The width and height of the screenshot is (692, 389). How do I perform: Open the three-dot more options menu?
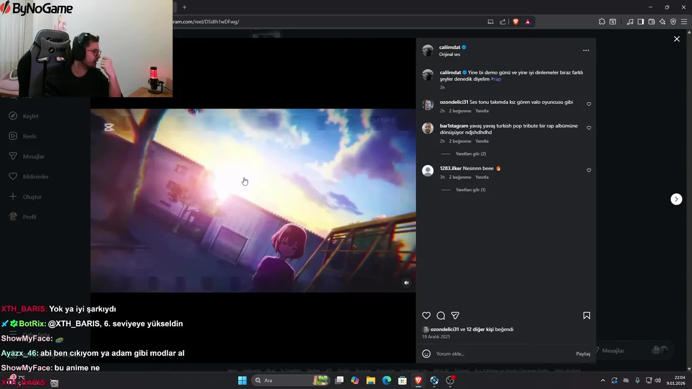pos(585,50)
